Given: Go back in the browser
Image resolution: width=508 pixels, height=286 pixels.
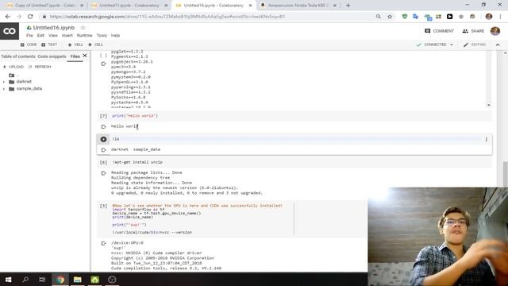Looking at the screenshot, I should pos(8,16).
